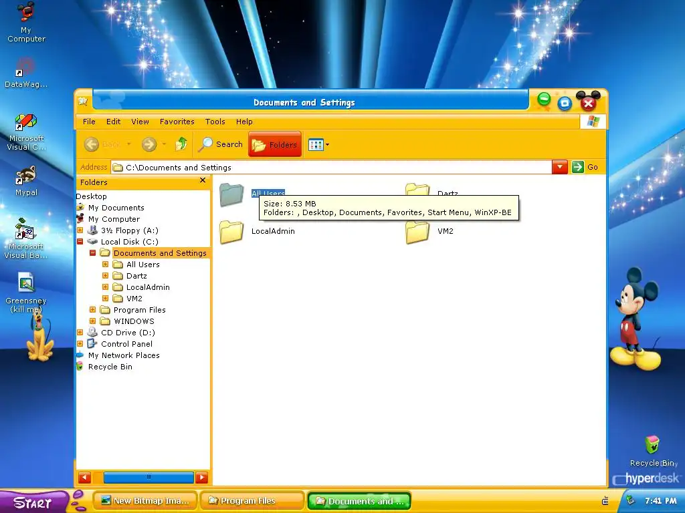This screenshot has width=685, height=513.
Task: Select the Mypal raccoon desktop icon
Action: [26, 181]
